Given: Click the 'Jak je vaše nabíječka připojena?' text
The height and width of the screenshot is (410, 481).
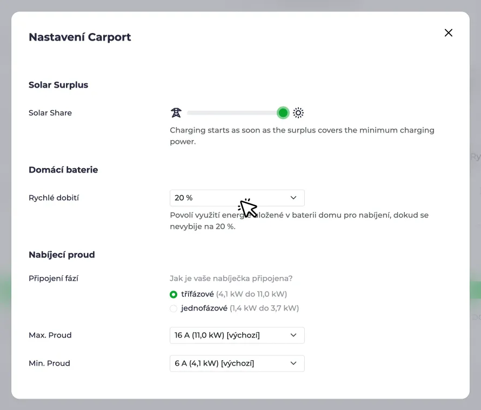Looking at the screenshot, I should coord(231,279).
